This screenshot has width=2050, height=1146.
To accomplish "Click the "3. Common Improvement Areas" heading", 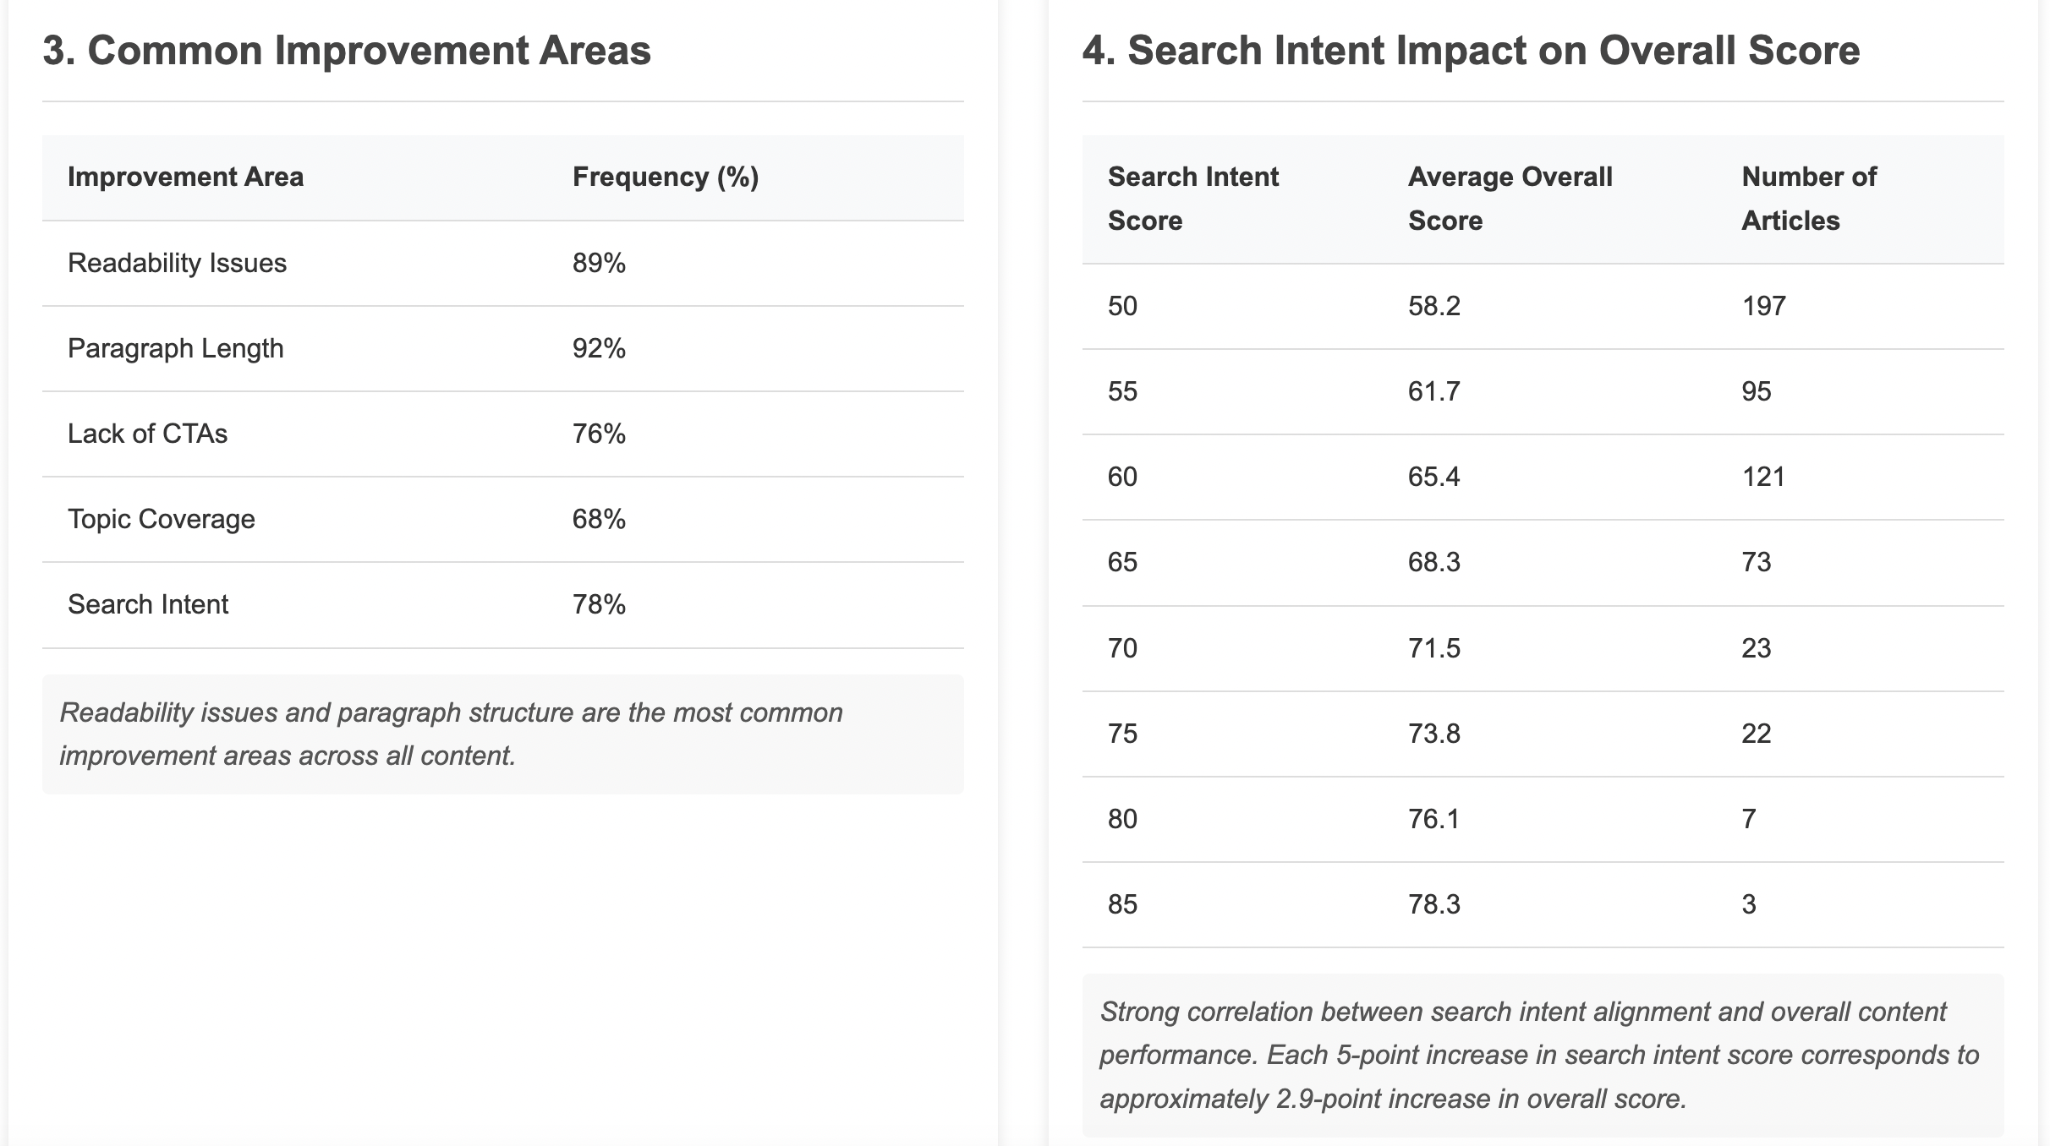I will pyautogui.click(x=347, y=51).
